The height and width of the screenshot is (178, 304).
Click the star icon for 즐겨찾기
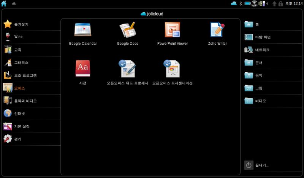8,24
